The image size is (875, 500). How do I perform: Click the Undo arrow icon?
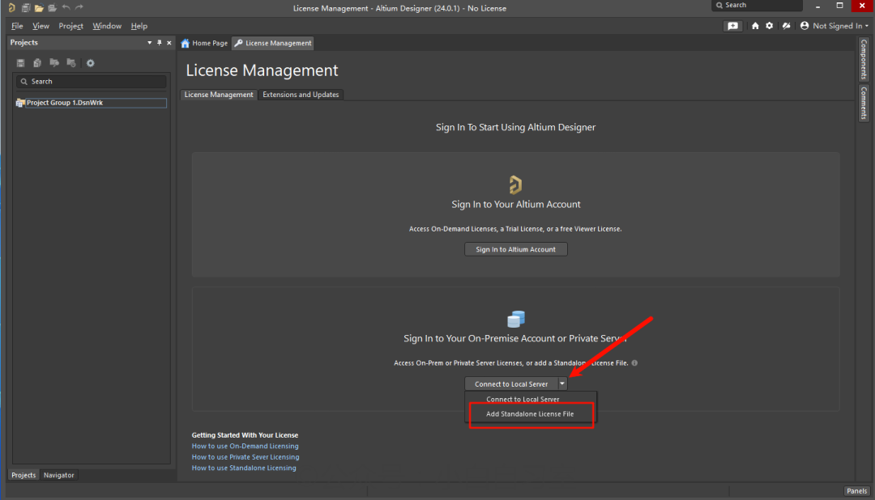tap(66, 7)
